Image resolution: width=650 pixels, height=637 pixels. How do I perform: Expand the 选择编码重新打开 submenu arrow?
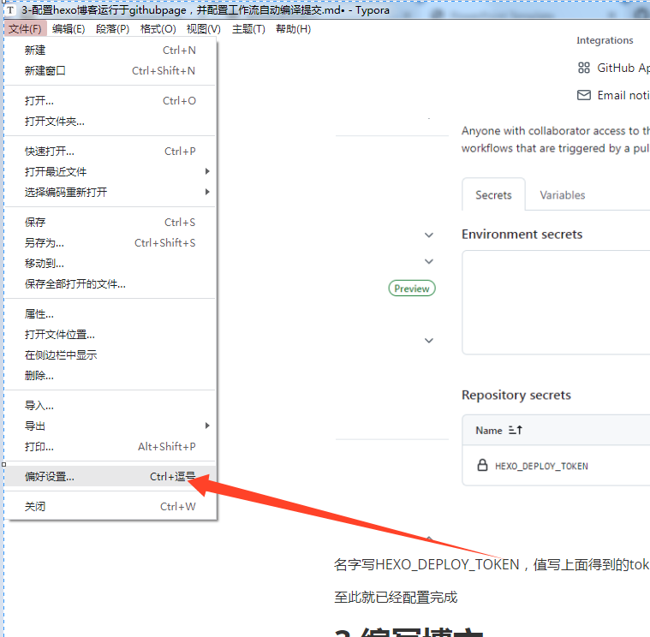click(207, 192)
